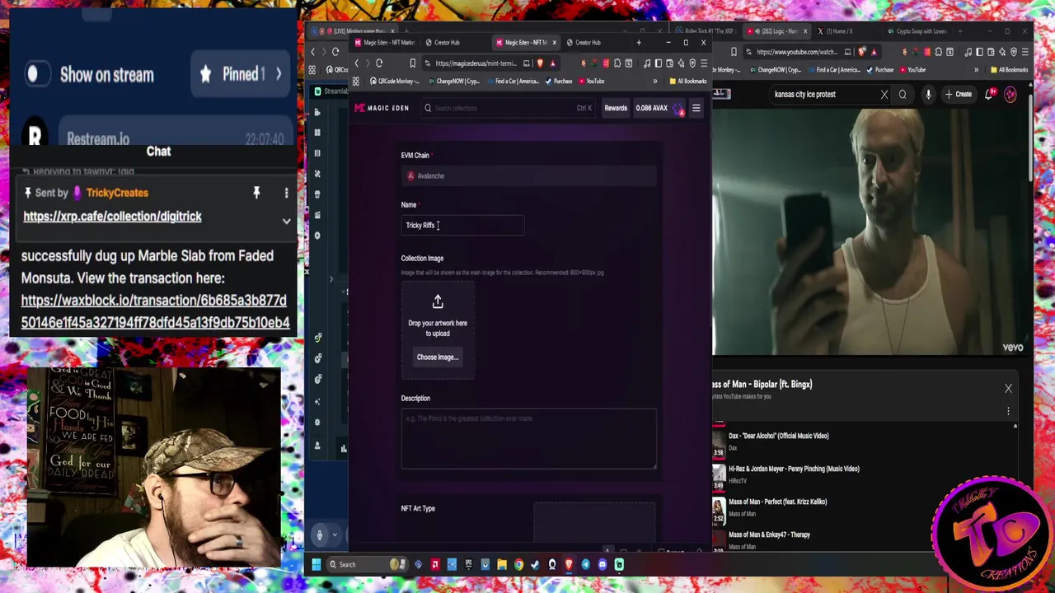Open the Find a Car bookmark in Magic Eden window
The image size is (1055, 593).
[x=513, y=82]
